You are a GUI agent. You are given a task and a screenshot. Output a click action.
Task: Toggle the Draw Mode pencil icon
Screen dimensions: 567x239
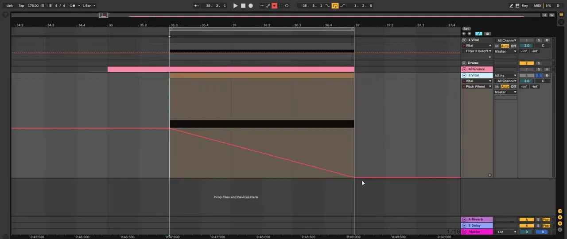click(511, 6)
